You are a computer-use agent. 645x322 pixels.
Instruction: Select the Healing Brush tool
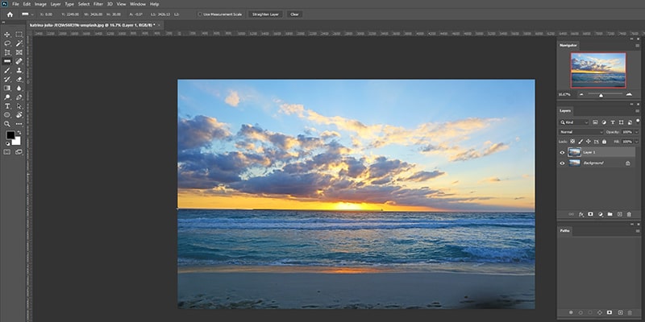click(19, 61)
